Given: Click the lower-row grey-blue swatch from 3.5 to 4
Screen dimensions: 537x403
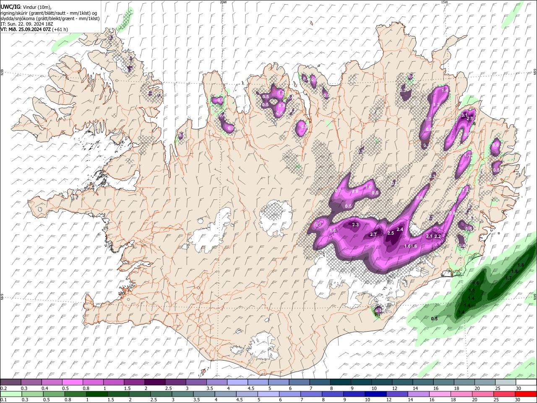Looking at the screenshot, I should point(203,394).
